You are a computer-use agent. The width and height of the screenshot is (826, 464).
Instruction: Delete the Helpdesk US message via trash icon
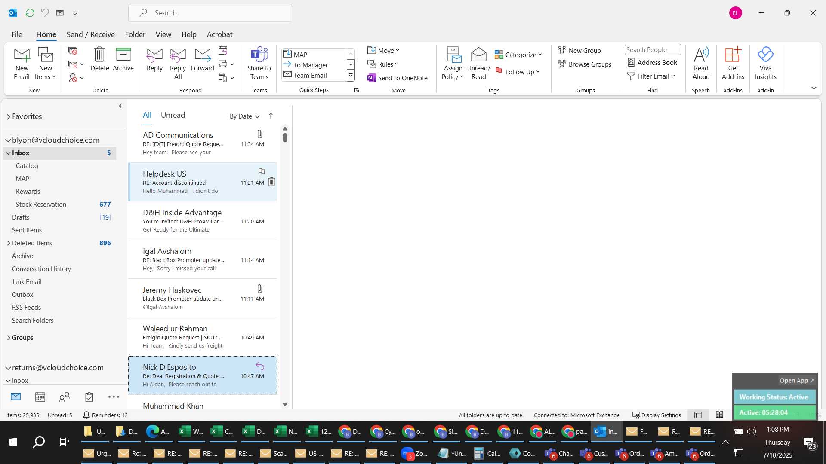271,182
